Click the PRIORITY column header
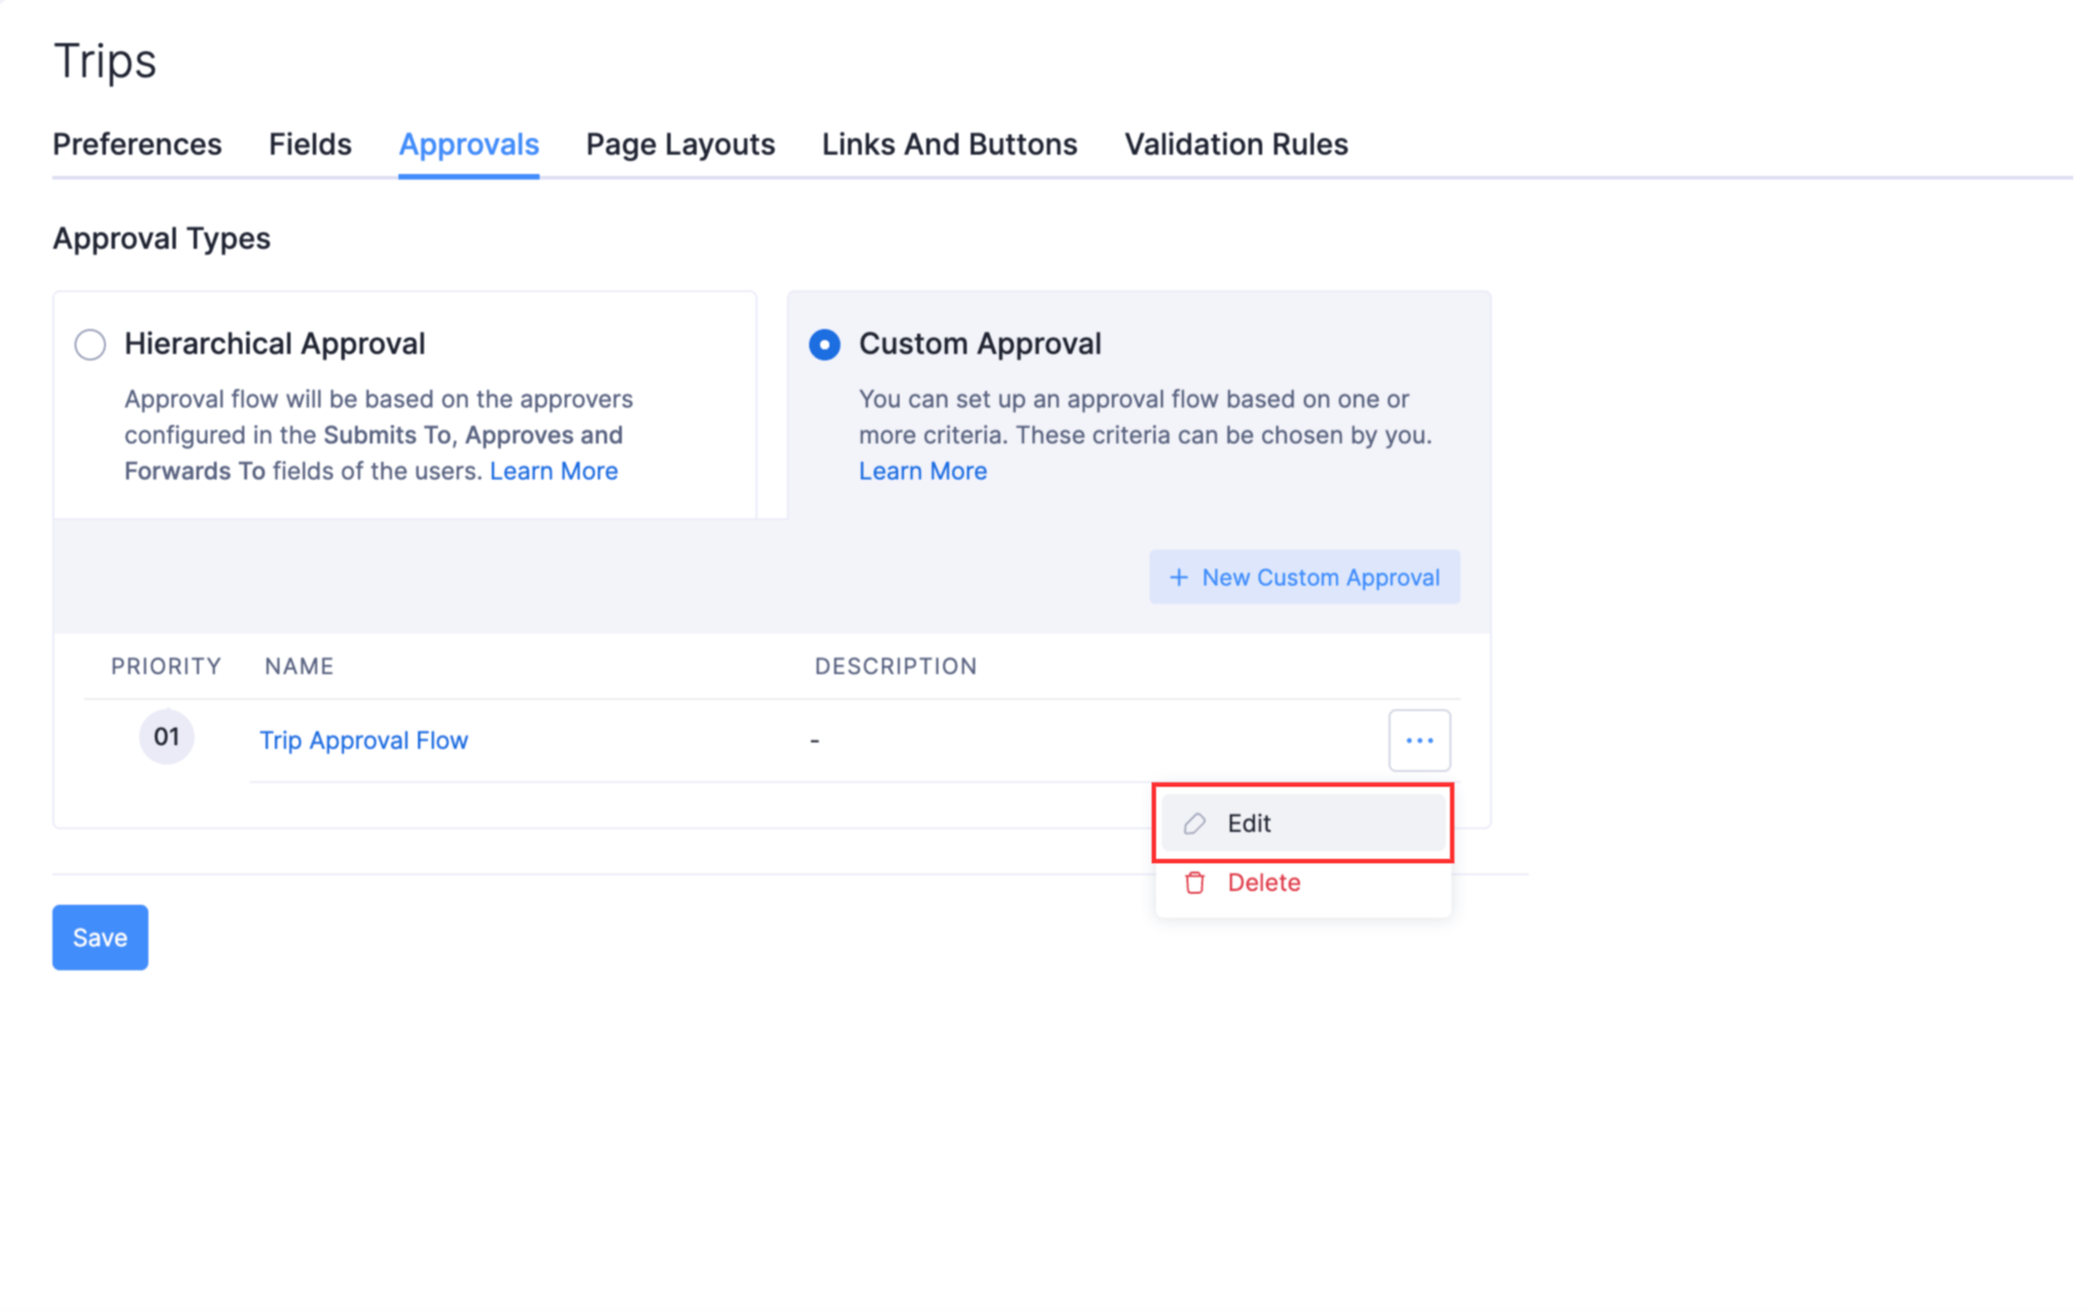The height and width of the screenshot is (1312, 2092). pos(166,666)
